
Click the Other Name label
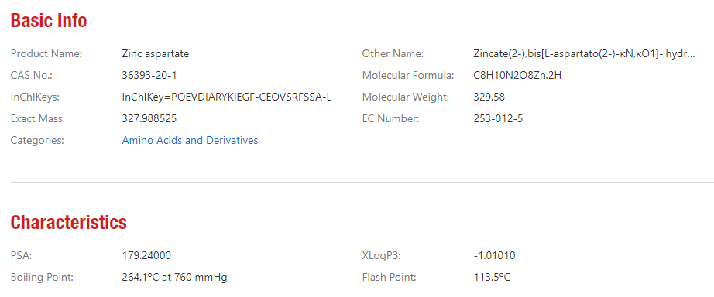[x=393, y=54]
